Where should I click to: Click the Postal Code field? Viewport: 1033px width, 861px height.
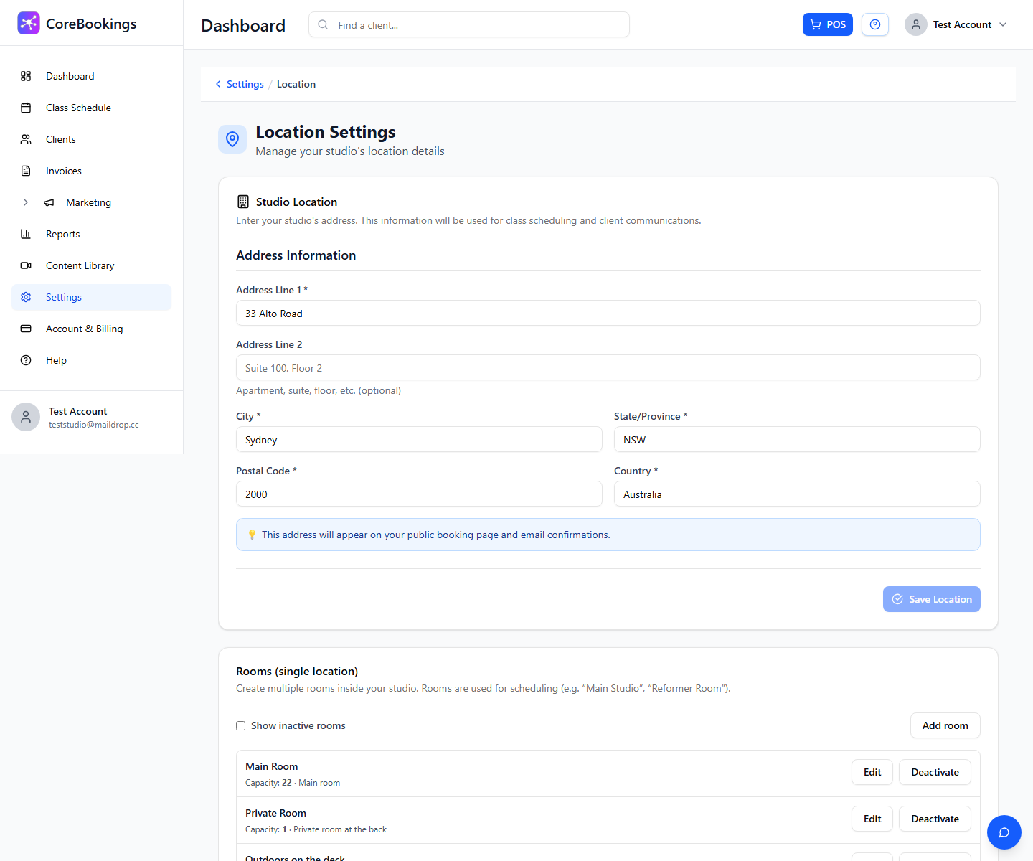click(x=419, y=494)
